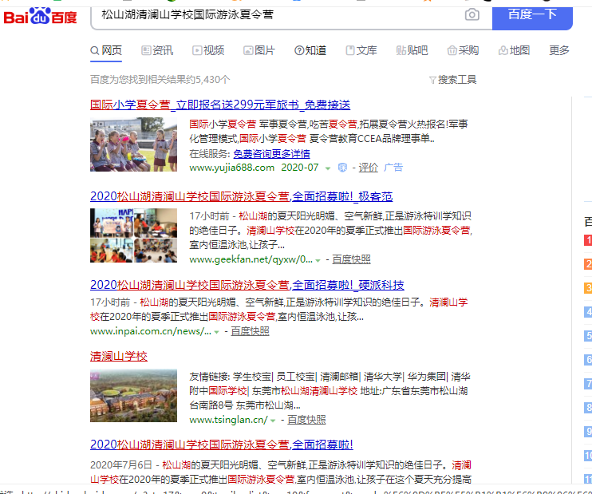Open camera image search icon
The image size is (592, 494).
(472, 14)
